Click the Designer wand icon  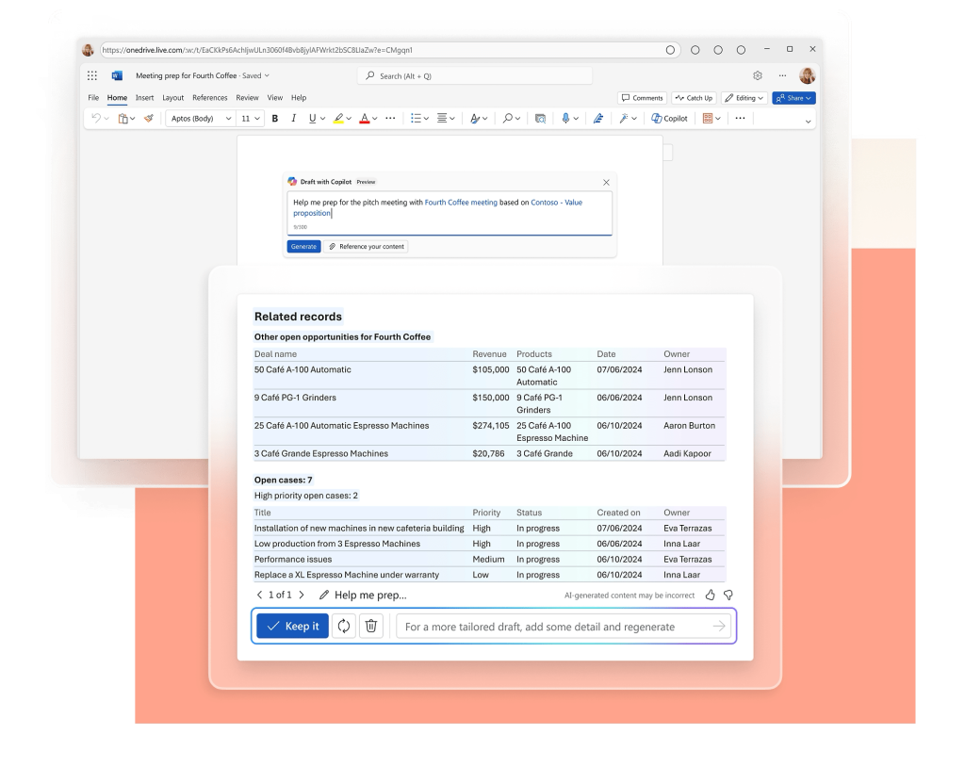pos(624,118)
